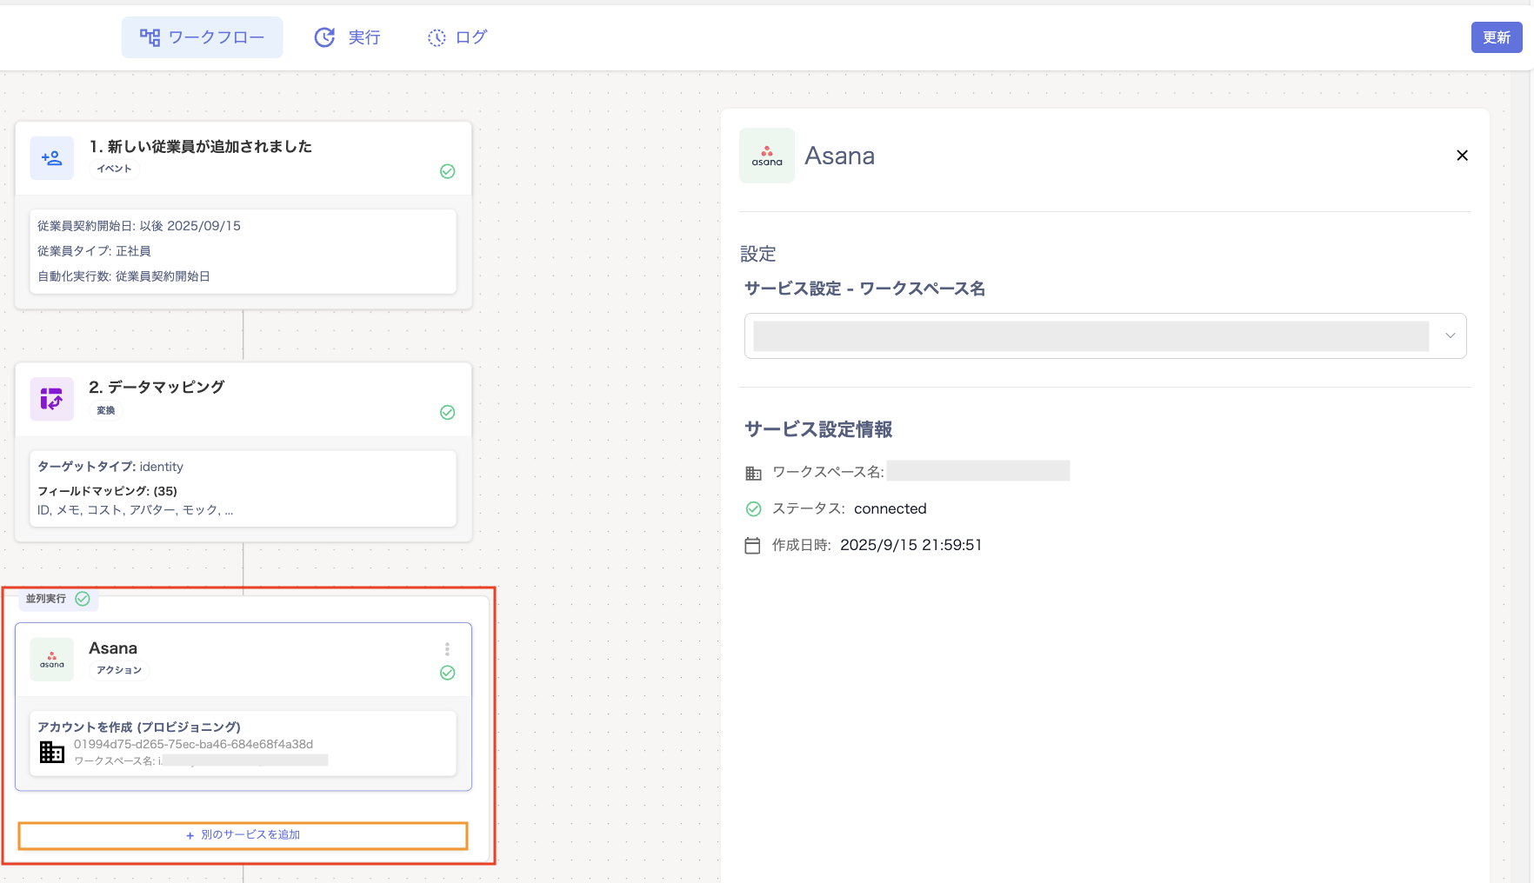Close the Asana settings panel
Screen dimensions: 1534x883
pyautogui.click(x=1462, y=156)
